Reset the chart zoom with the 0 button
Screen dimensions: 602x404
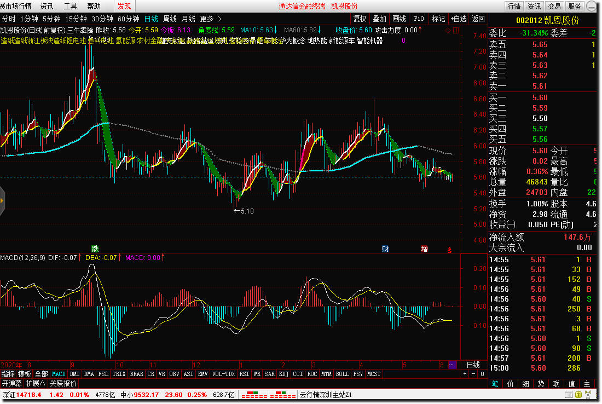pos(482,374)
